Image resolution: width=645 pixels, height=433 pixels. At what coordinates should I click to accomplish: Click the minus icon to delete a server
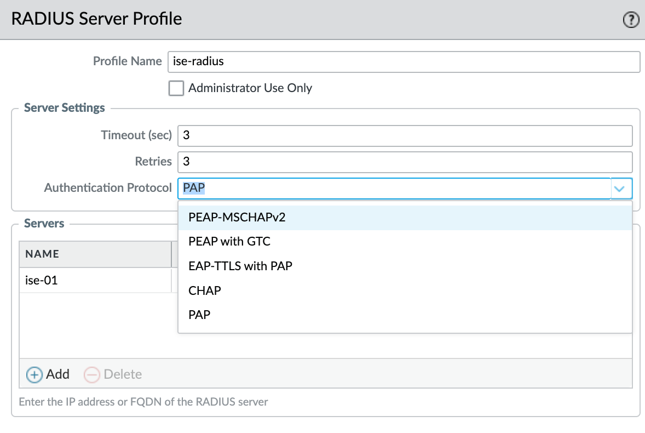click(x=91, y=374)
